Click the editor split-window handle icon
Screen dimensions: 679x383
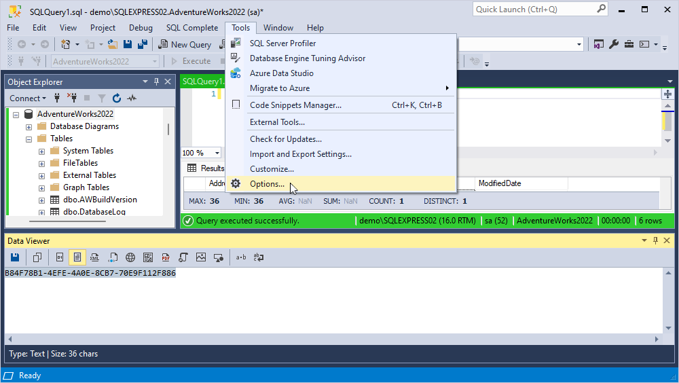pyautogui.click(x=667, y=94)
